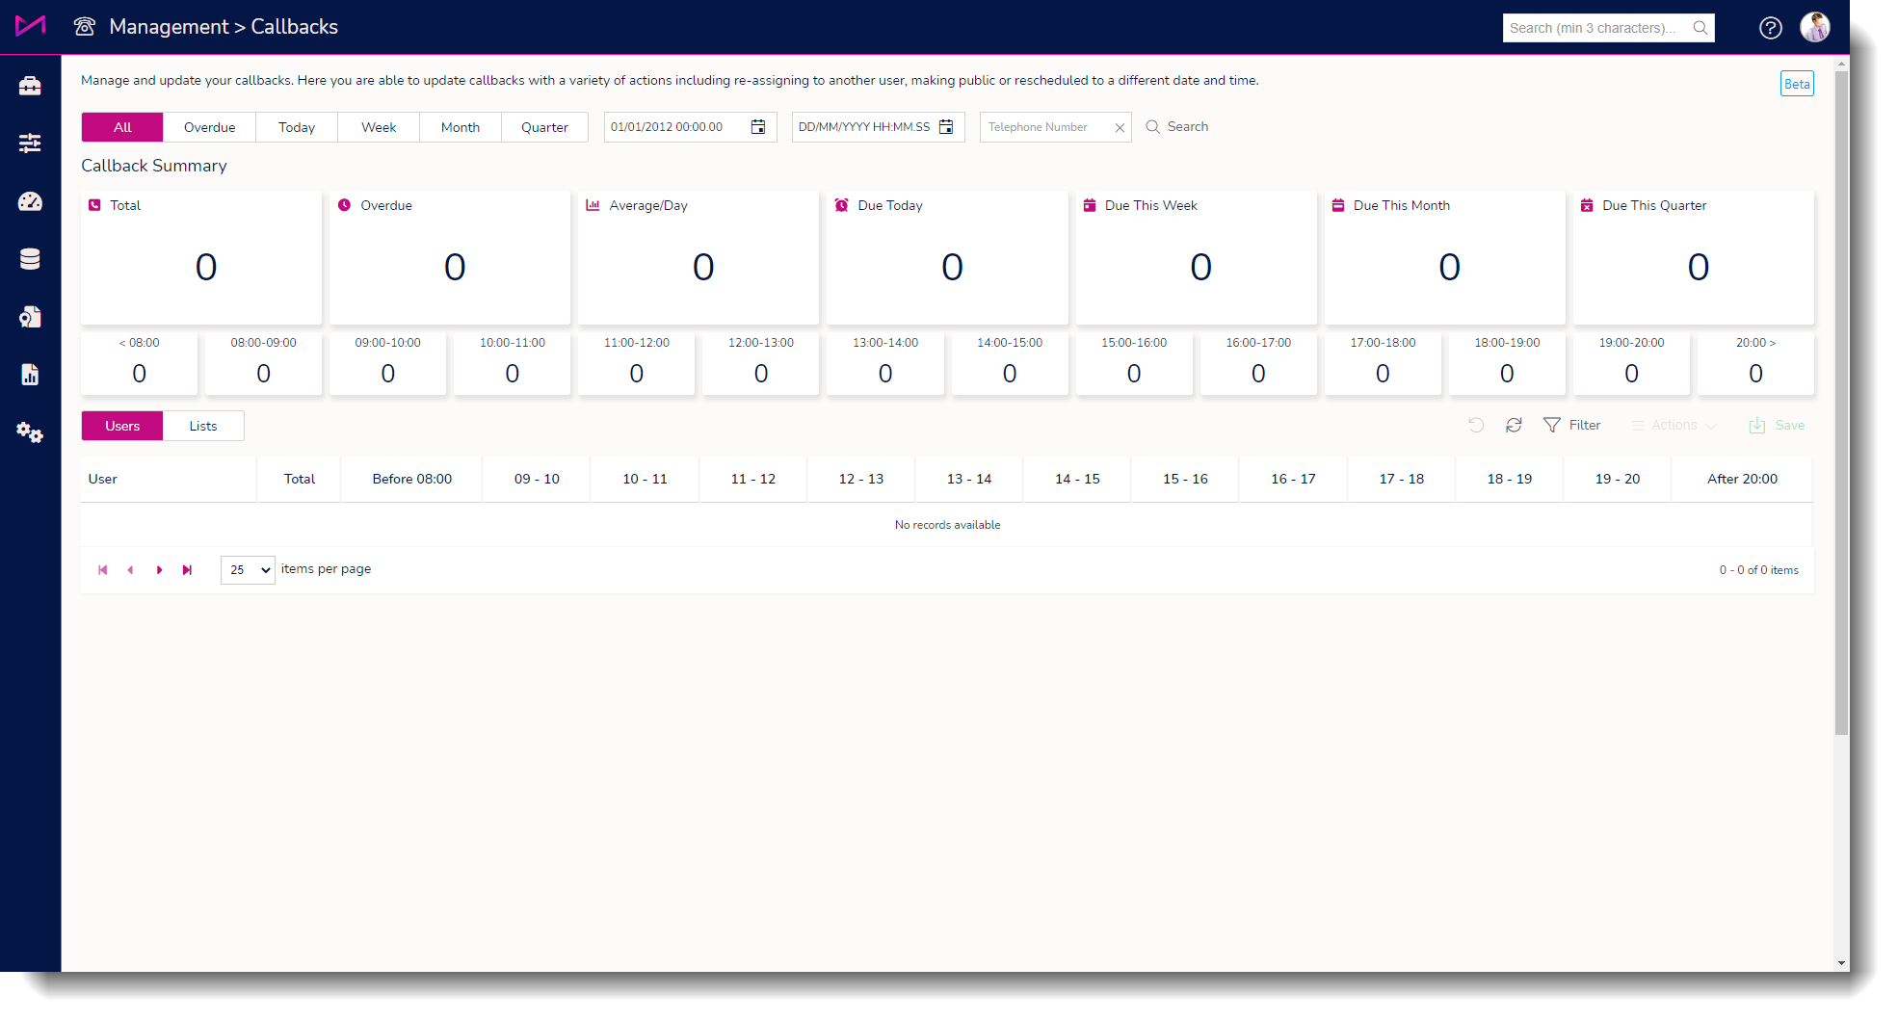The image size is (1898, 1020).
Task: Select the Quarter filter tab
Action: coord(544,127)
